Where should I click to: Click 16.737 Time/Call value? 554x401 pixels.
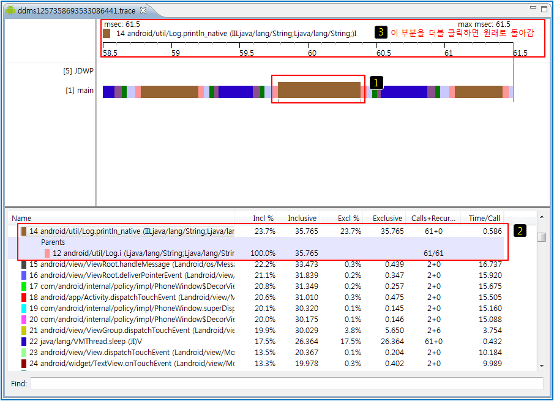(x=490, y=264)
